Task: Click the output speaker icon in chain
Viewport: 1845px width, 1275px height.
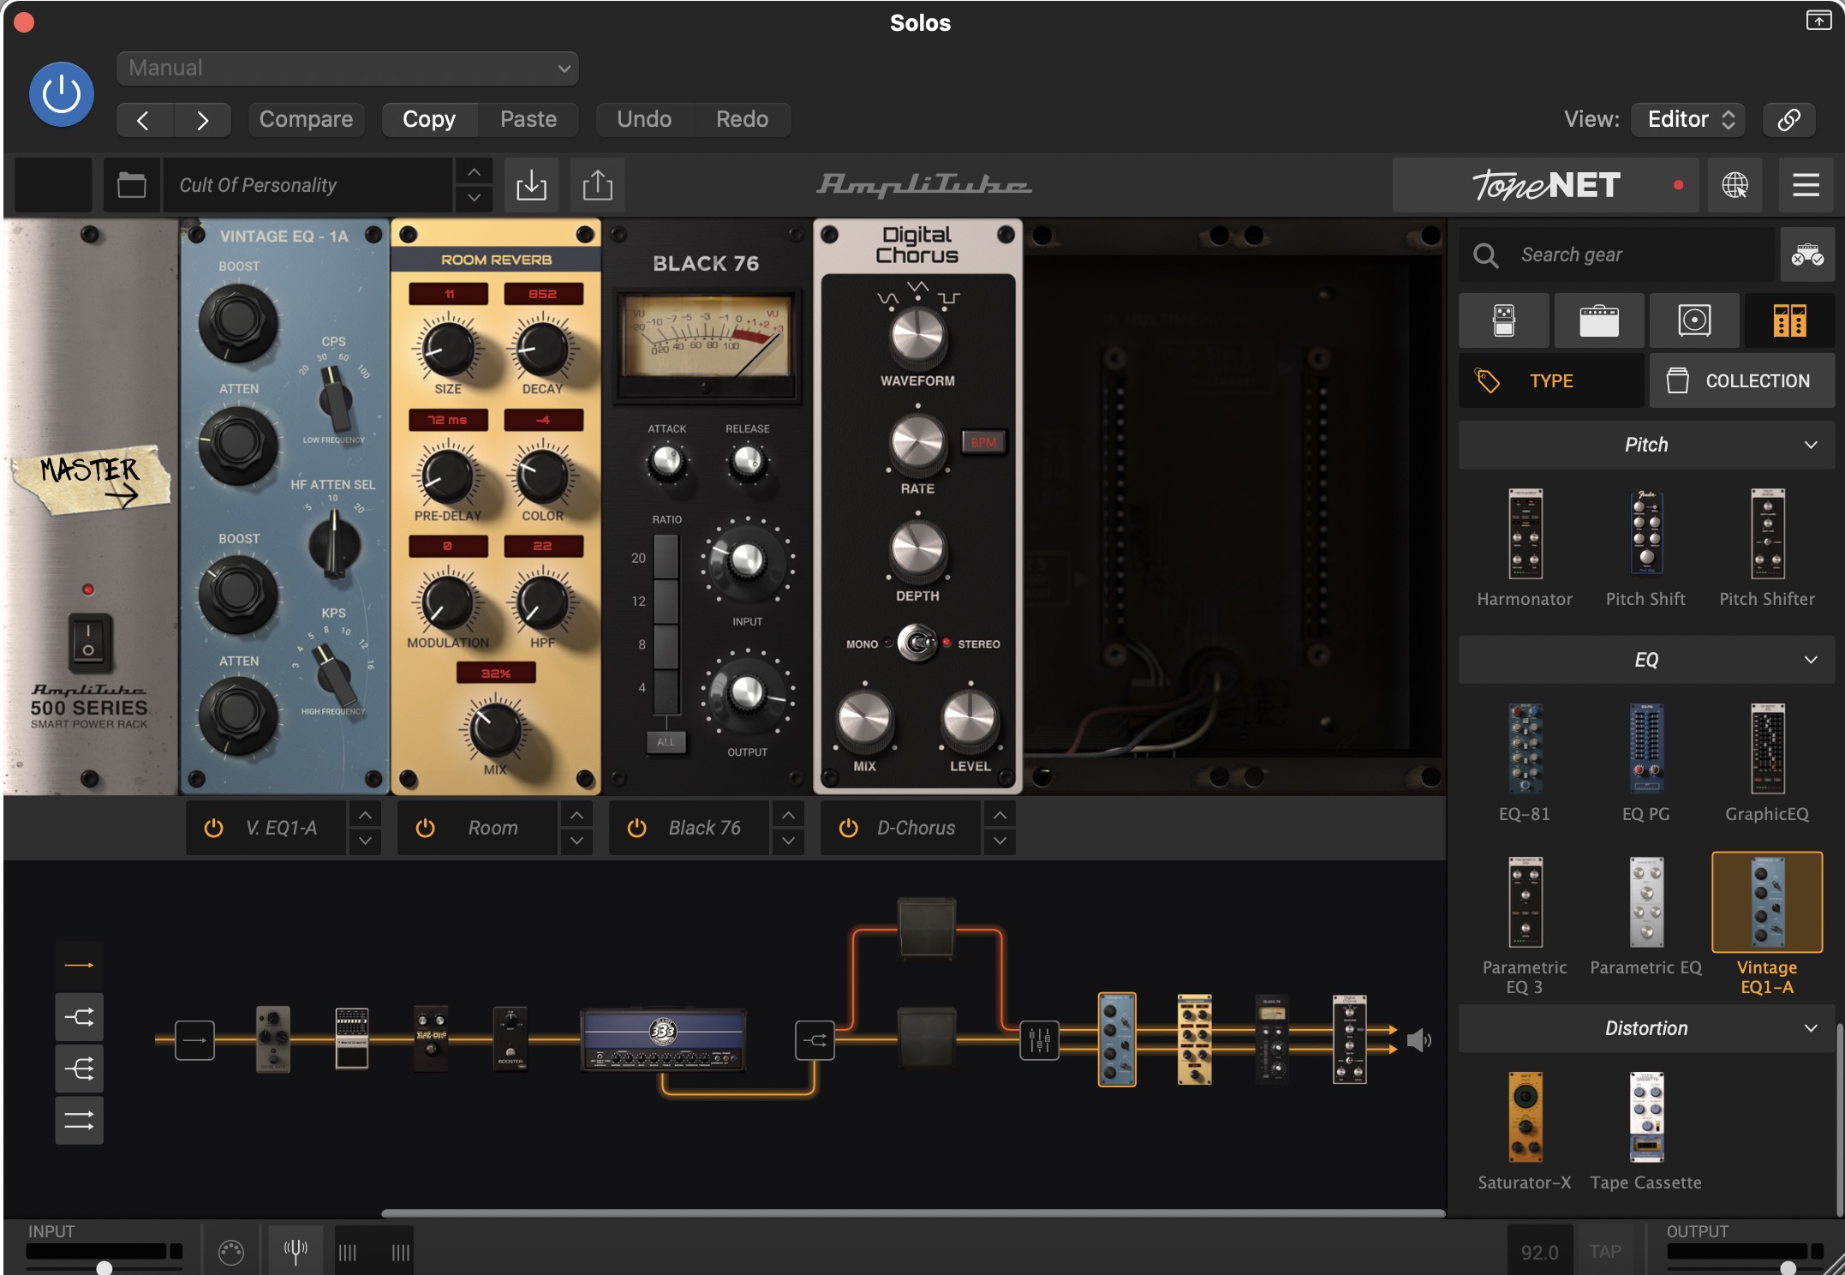Action: click(1418, 1040)
